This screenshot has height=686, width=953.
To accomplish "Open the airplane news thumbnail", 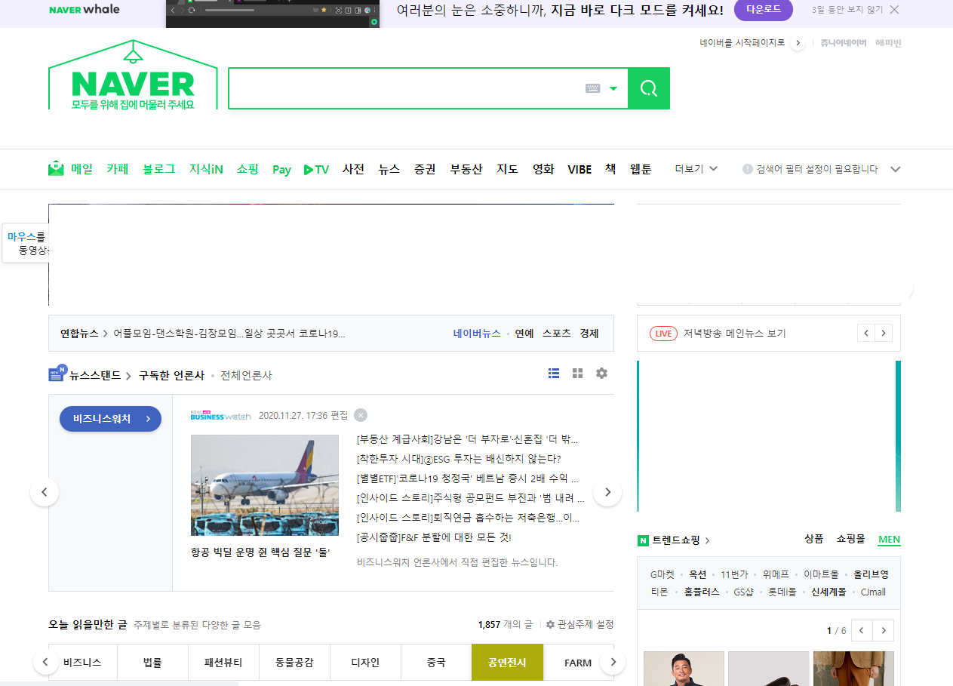I will coord(265,485).
